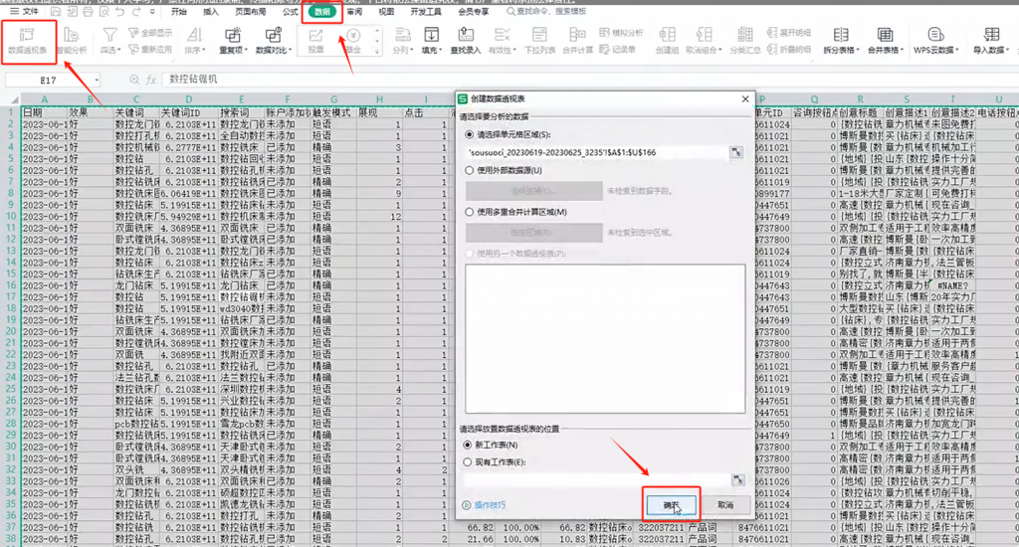Open the 数据对比 dropdown arrow
The image size is (1019, 547).
pos(290,50)
